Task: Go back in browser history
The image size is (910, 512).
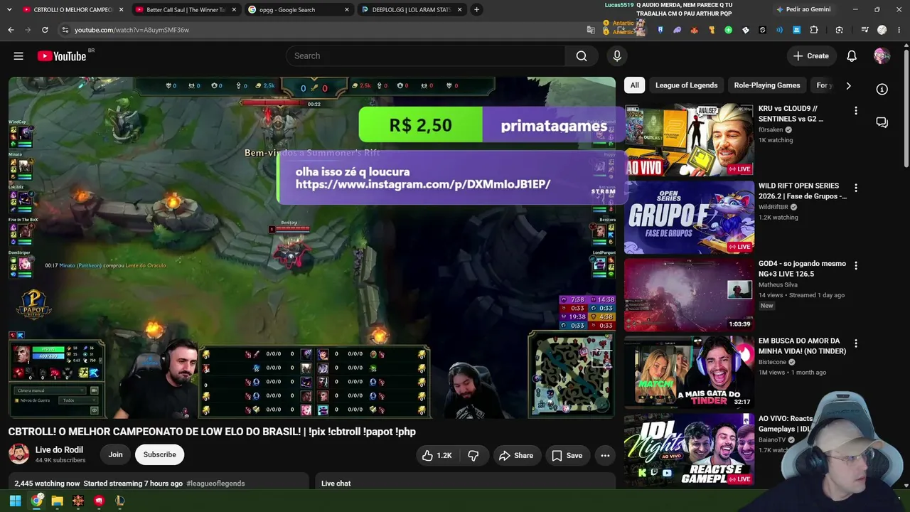Action: pyautogui.click(x=11, y=30)
